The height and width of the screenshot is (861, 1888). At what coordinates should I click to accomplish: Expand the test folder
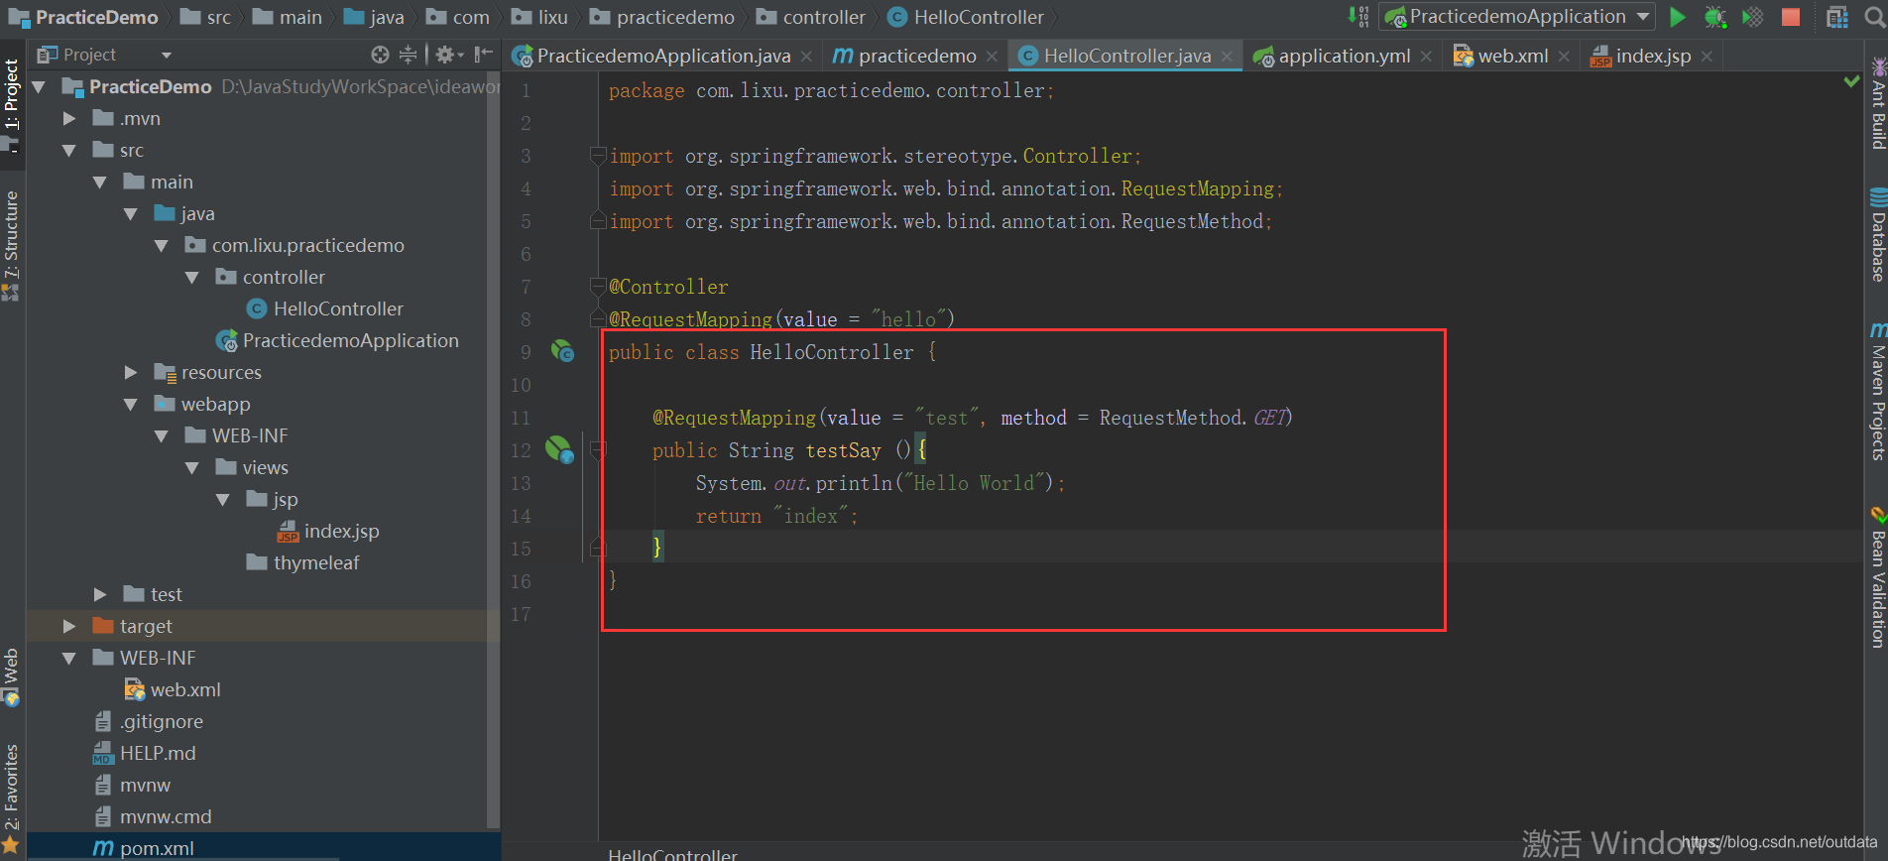pyautogui.click(x=100, y=594)
